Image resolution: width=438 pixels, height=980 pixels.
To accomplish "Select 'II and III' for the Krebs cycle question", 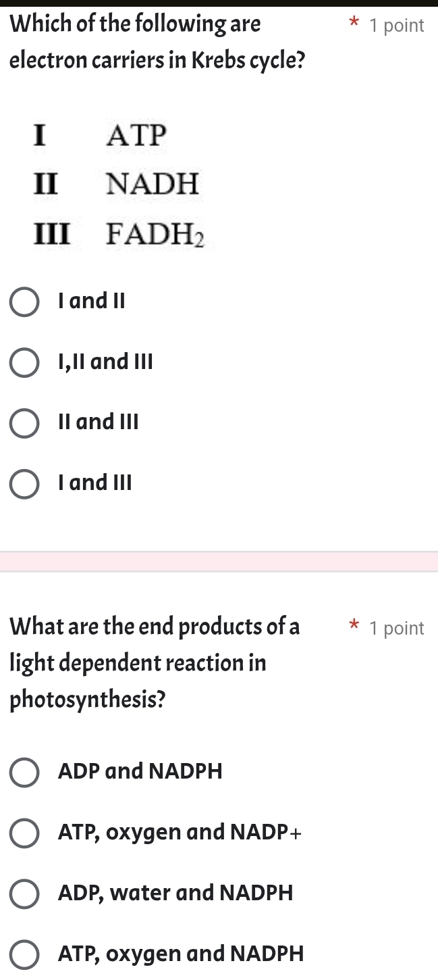I will [24, 424].
